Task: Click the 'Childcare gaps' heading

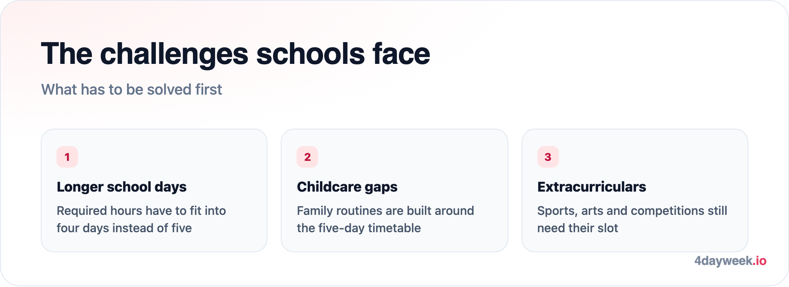Action: click(x=347, y=187)
